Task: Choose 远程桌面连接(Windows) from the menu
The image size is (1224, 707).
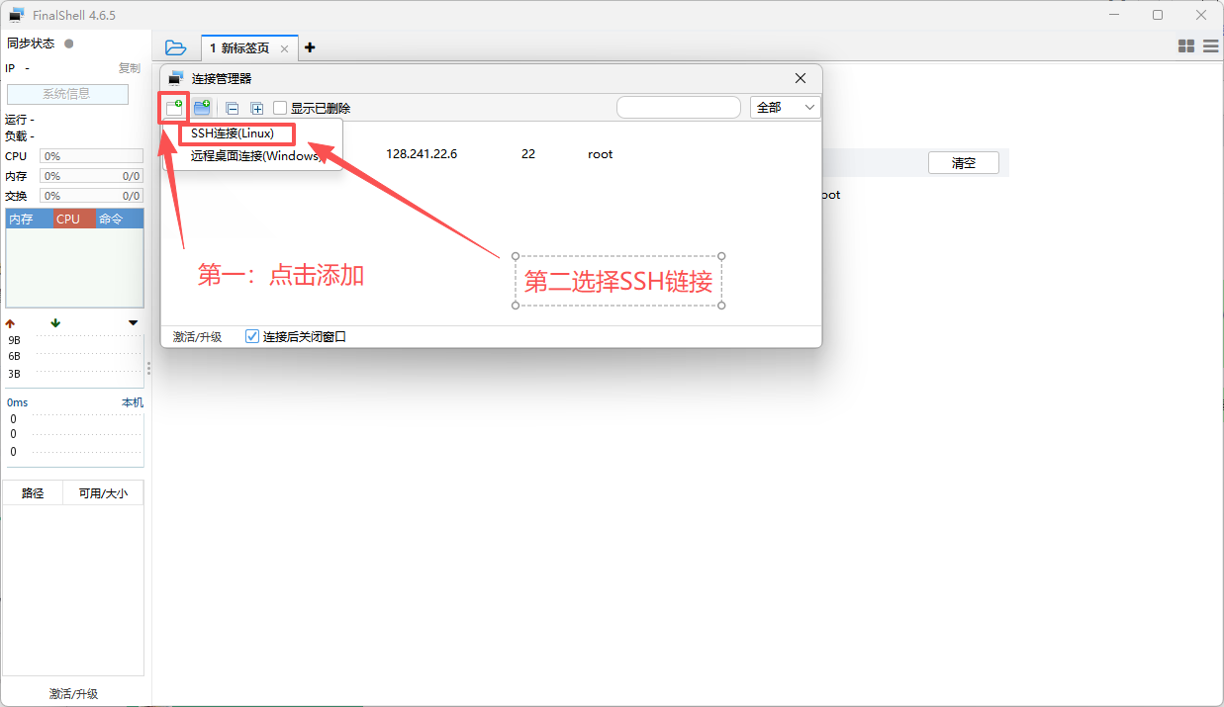Action: click(255, 155)
